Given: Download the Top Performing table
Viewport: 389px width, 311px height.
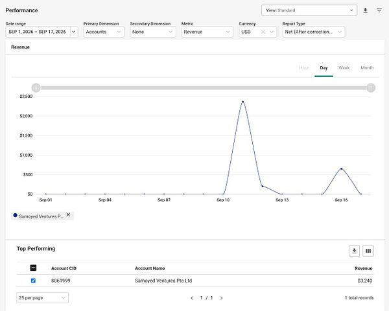Looking at the screenshot, I should pos(354,251).
